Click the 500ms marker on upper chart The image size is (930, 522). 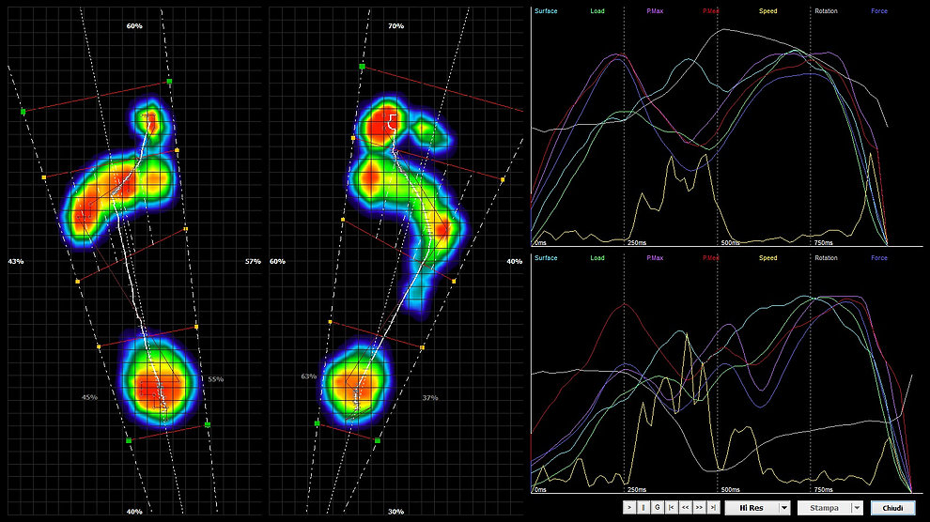(x=730, y=241)
